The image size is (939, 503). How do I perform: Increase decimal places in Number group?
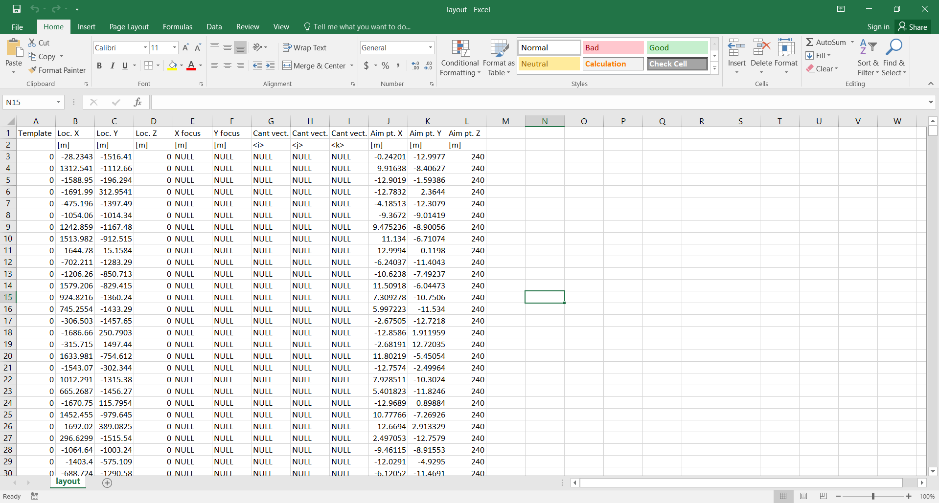415,66
